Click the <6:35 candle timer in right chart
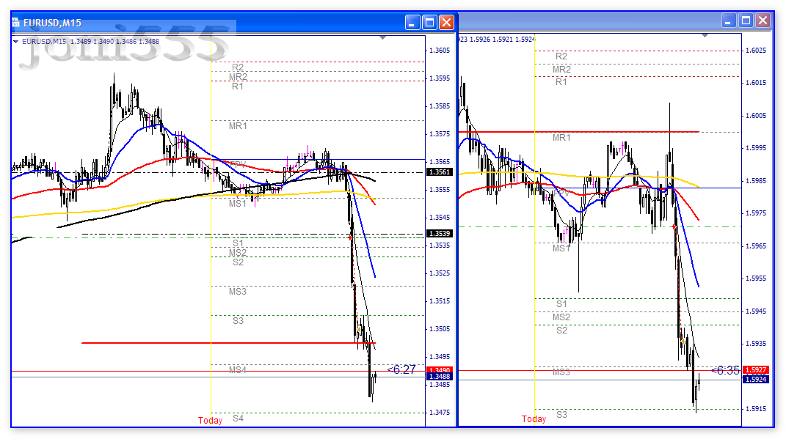The width and height of the screenshot is (786, 439). [x=725, y=370]
